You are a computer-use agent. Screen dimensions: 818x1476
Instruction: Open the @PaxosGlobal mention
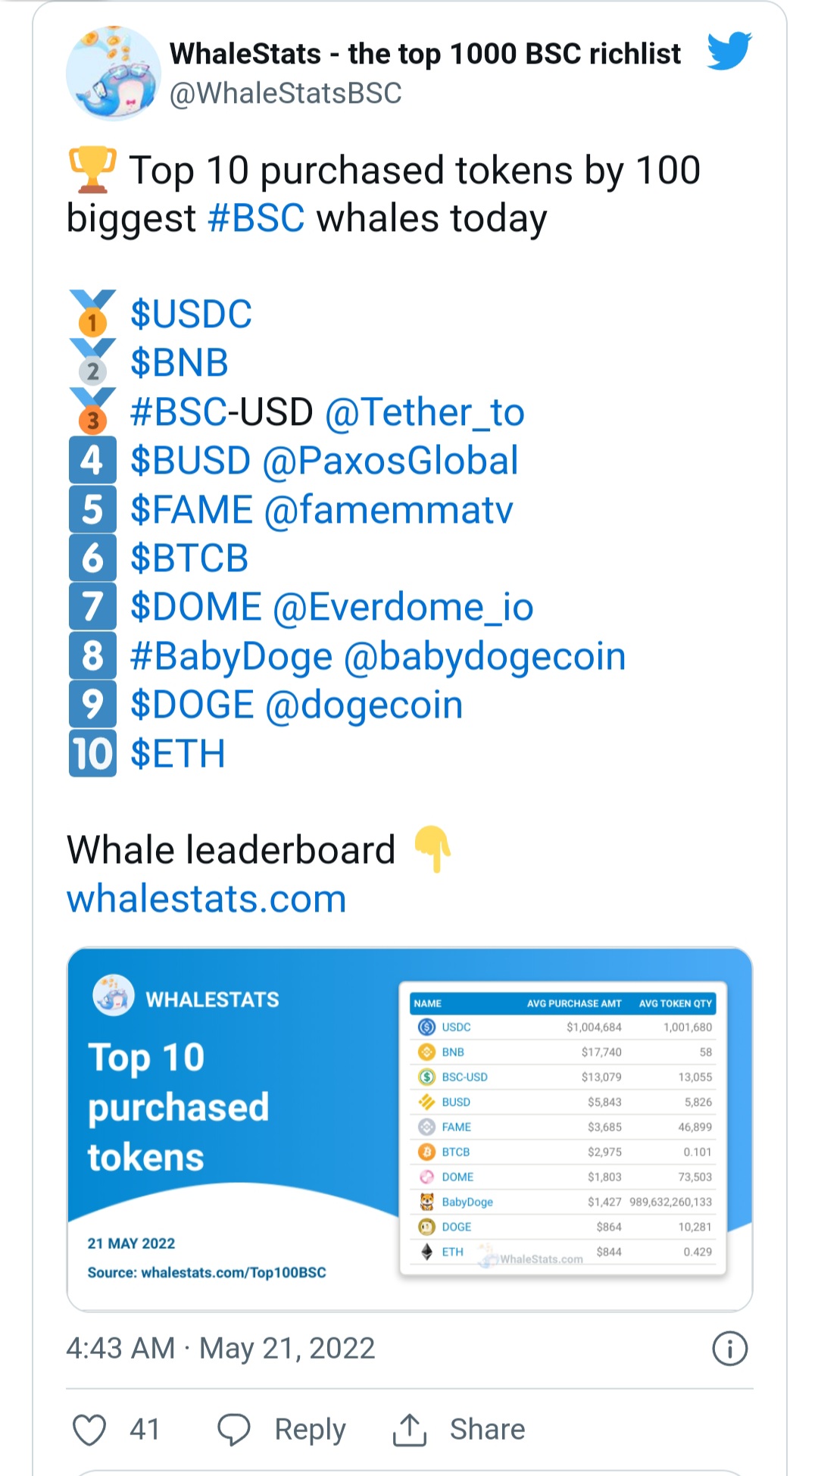(x=390, y=461)
